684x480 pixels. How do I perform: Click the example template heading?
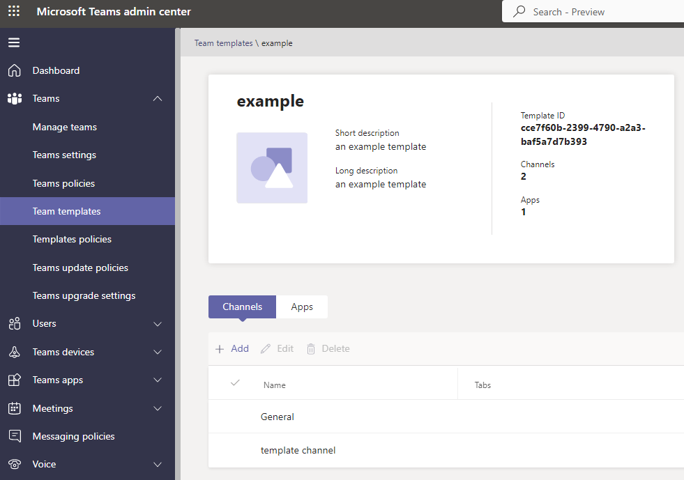pos(270,101)
